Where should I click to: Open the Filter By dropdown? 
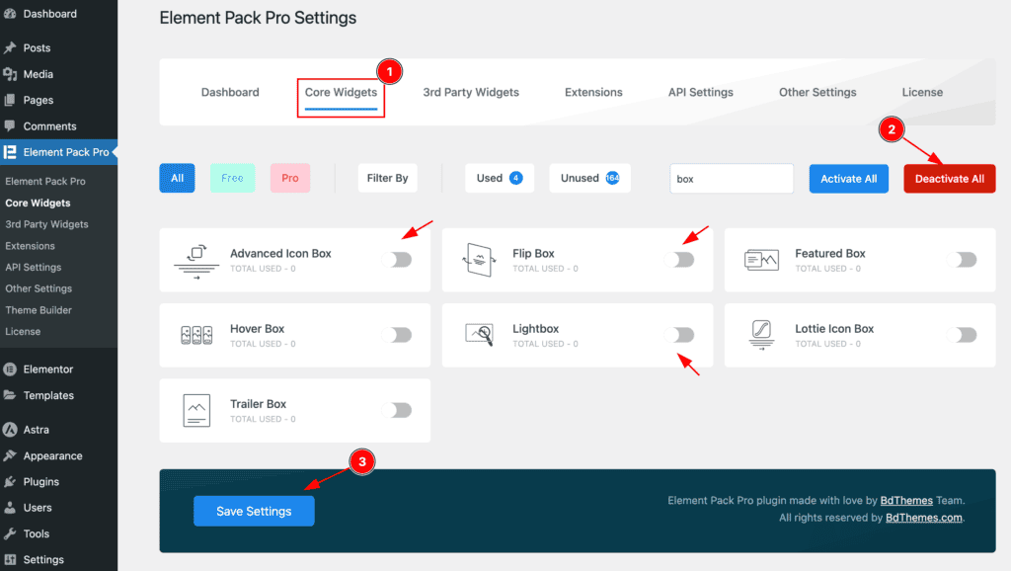pos(387,178)
